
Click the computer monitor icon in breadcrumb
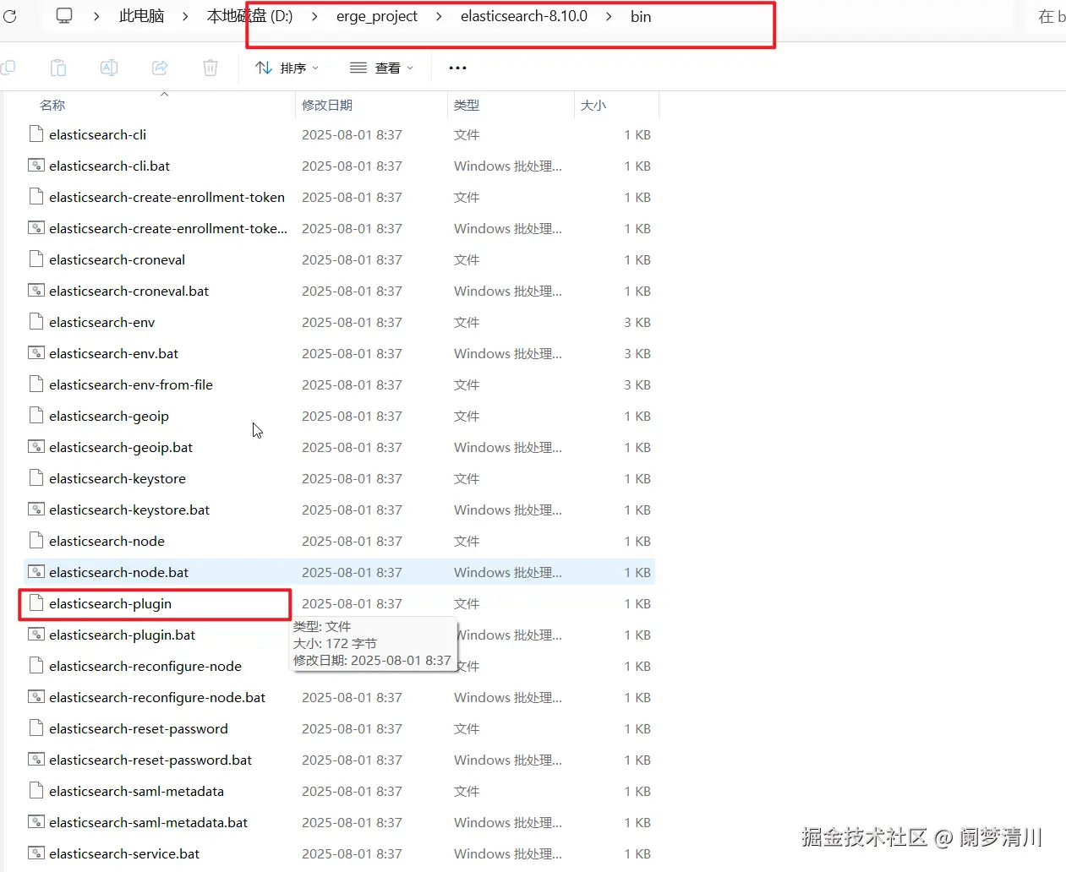point(64,16)
